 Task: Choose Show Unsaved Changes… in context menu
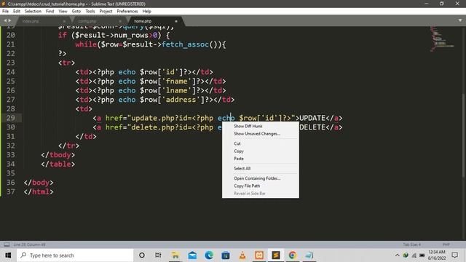tap(261, 134)
